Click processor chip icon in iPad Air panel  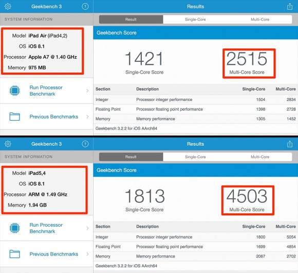point(14,91)
